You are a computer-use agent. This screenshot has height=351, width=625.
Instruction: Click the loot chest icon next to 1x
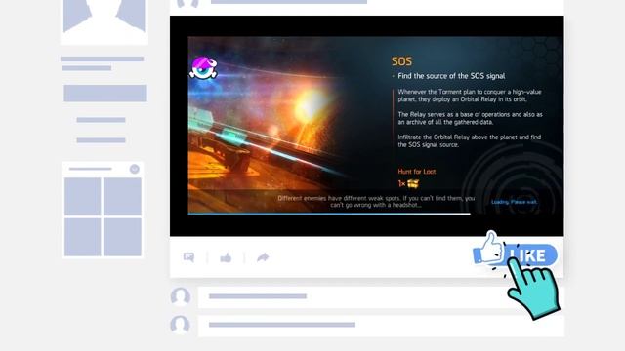coord(413,184)
